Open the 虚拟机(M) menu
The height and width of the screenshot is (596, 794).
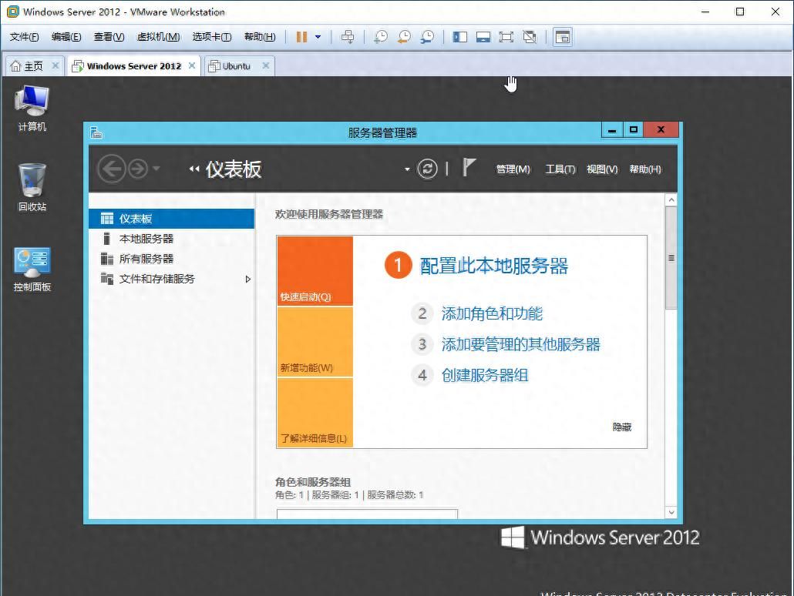point(157,36)
